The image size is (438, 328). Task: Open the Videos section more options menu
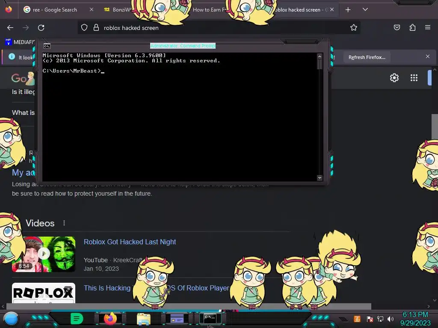pos(64,223)
